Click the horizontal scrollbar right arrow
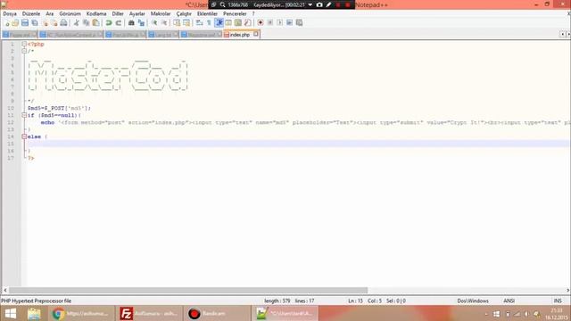Image resolution: width=571 pixels, height=321 pixels. pyautogui.click(x=567, y=291)
